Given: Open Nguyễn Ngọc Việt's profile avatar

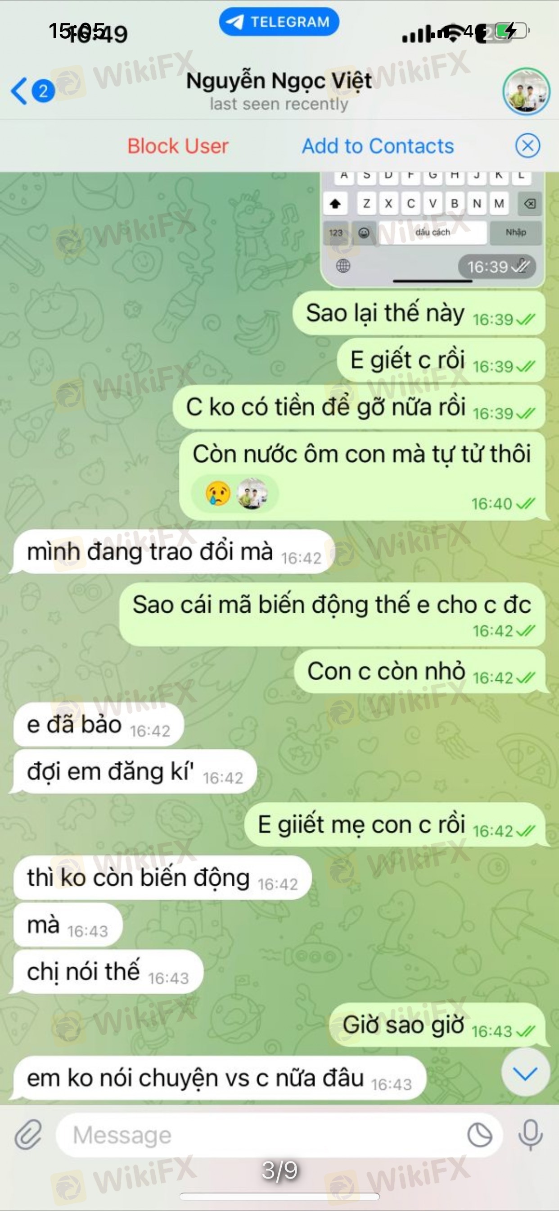Looking at the screenshot, I should 526,91.
